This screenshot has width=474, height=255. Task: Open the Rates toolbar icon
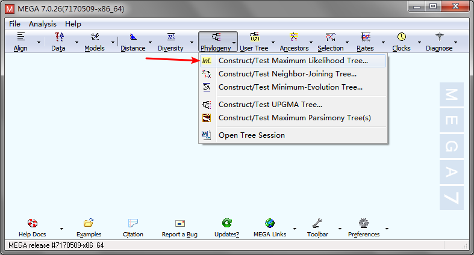click(x=366, y=37)
